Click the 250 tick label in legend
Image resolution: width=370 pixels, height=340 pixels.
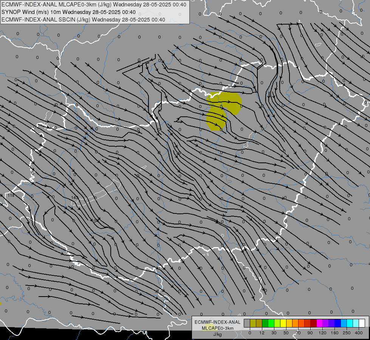347,333
